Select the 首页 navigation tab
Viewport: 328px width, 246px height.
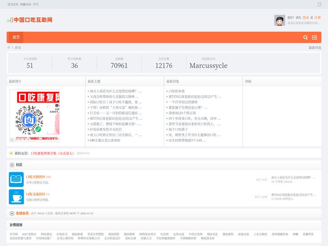click(16, 37)
